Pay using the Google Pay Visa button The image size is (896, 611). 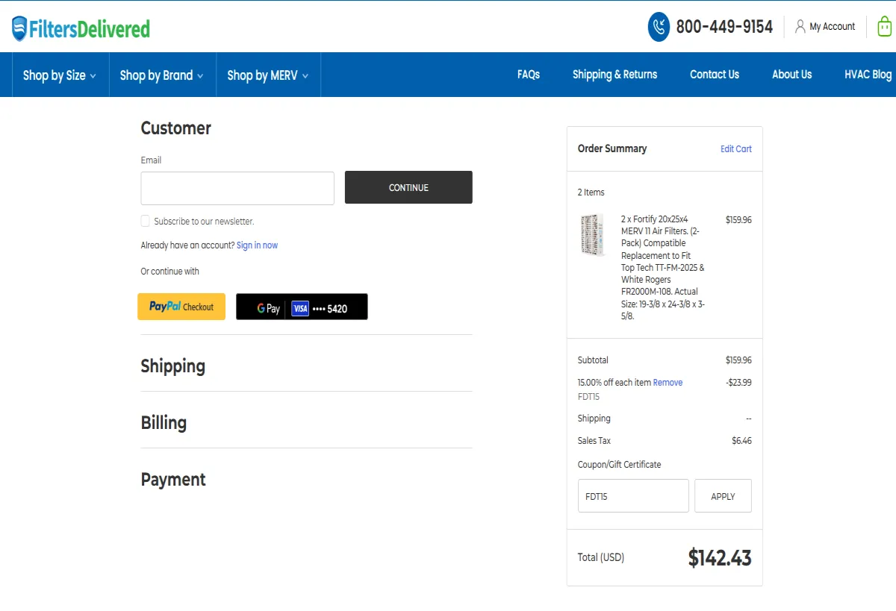(302, 307)
